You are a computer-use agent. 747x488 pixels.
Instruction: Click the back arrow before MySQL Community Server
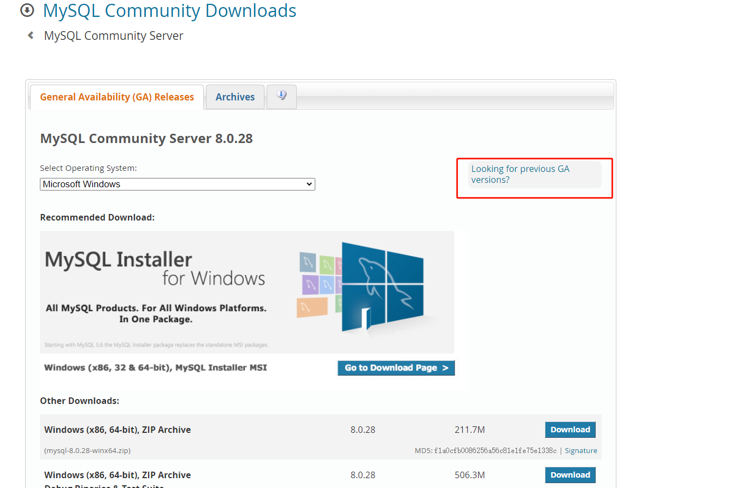point(31,35)
